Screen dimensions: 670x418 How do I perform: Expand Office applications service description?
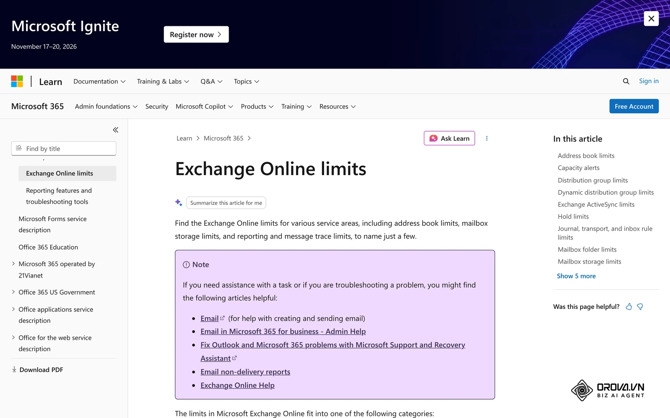[x=13, y=309]
